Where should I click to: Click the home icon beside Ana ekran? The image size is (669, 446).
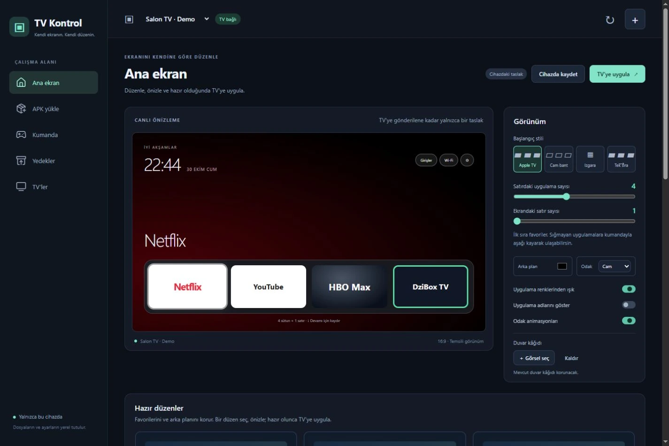(x=21, y=83)
